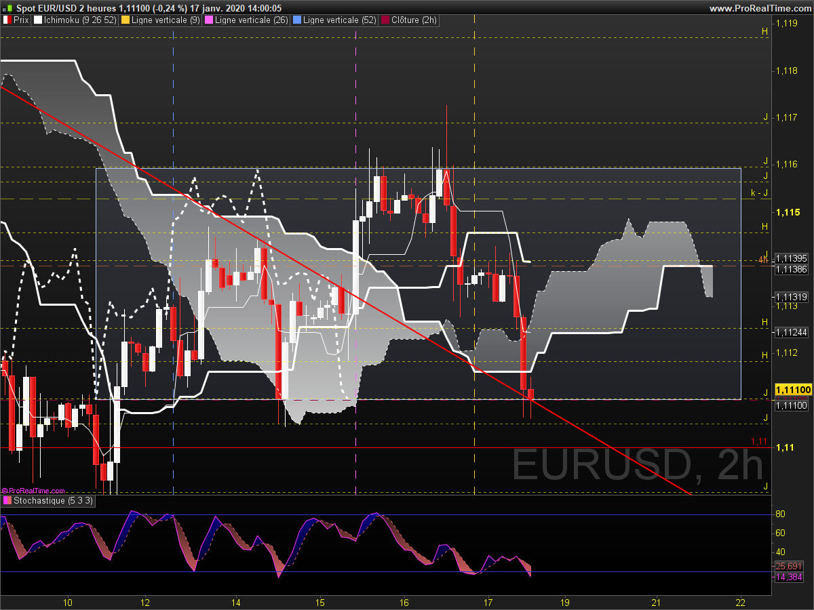This screenshot has height=610, width=814.
Task: Open the Stochastique (5 3 3) panel label
Action: [x=53, y=501]
